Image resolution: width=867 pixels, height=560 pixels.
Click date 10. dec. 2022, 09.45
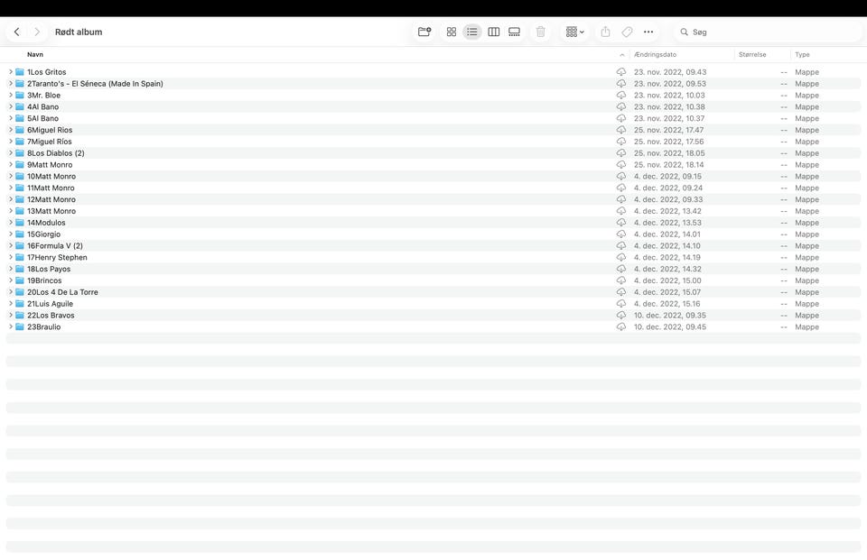pyautogui.click(x=669, y=327)
